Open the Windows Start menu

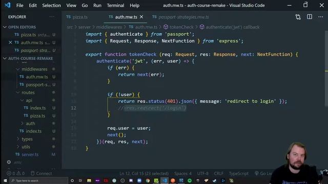click(5, 180)
